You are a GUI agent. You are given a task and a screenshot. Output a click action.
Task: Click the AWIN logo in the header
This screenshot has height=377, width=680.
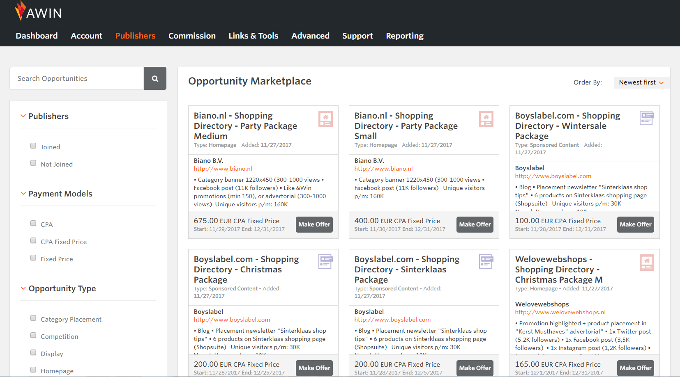38,12
